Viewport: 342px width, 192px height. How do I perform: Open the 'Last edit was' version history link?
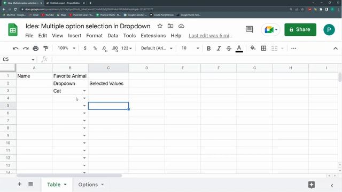(x=210, y=36)
